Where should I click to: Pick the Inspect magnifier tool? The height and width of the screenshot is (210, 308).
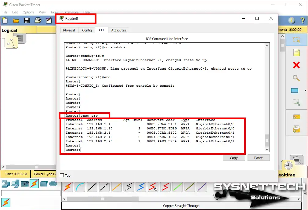(x=296, y=78)
